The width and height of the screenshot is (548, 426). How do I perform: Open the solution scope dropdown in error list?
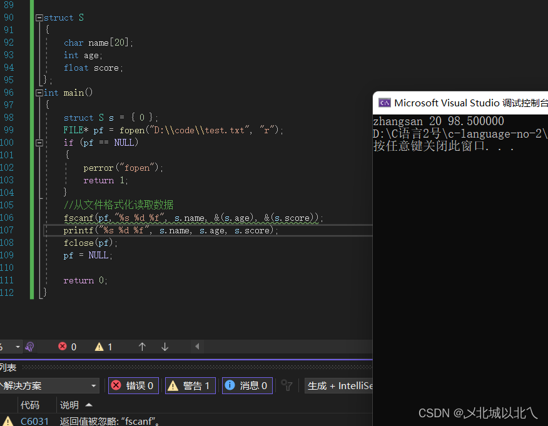pos(49,386)
